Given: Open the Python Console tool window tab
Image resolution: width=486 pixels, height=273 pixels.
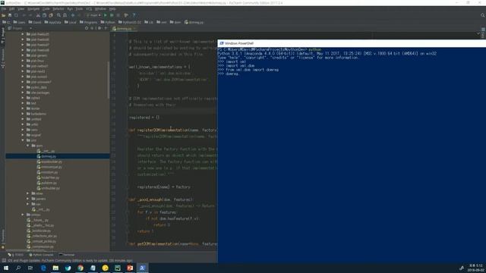Looking at the screenshot, I should click(x=41, y=255).
